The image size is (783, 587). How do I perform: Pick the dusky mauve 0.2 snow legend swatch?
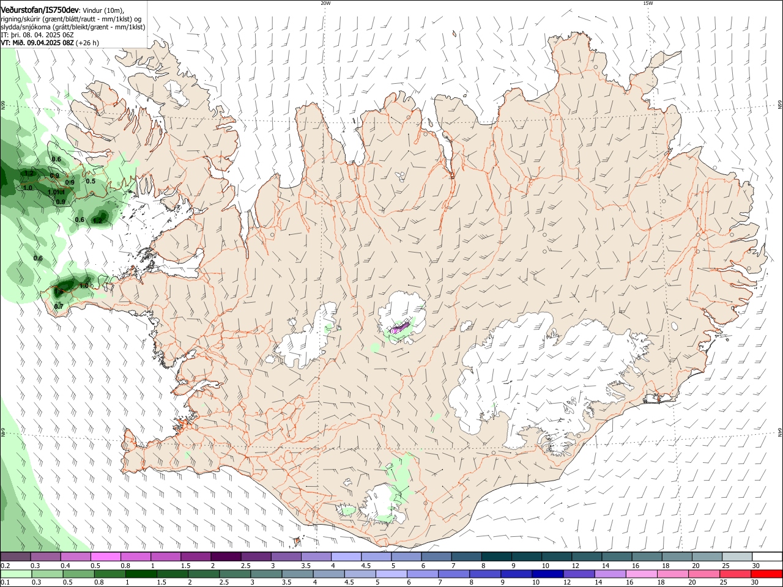tap(15, 557)
